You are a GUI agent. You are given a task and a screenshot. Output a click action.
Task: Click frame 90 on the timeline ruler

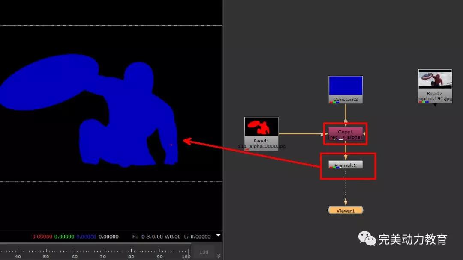pos(160,257)
